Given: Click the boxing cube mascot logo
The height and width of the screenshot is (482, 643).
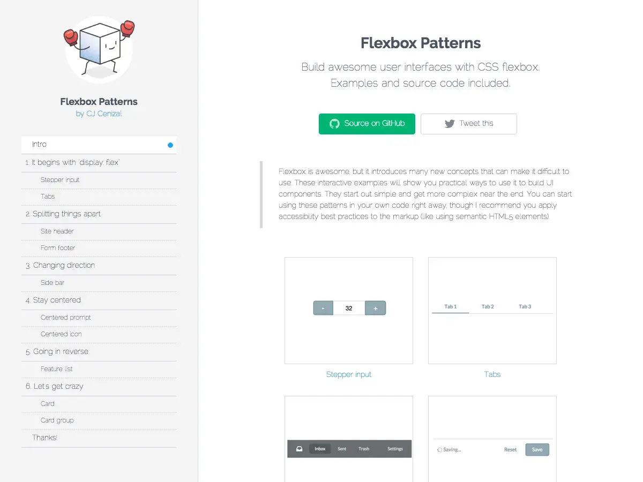Looking at the screenshot, I should (99, 49).
